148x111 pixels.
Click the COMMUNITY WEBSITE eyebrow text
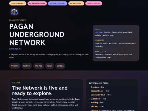(x=18, y=20)
